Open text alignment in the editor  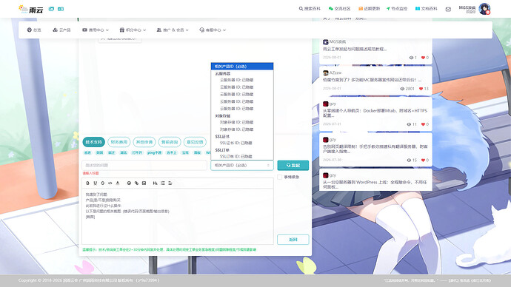tap(170, 183)
